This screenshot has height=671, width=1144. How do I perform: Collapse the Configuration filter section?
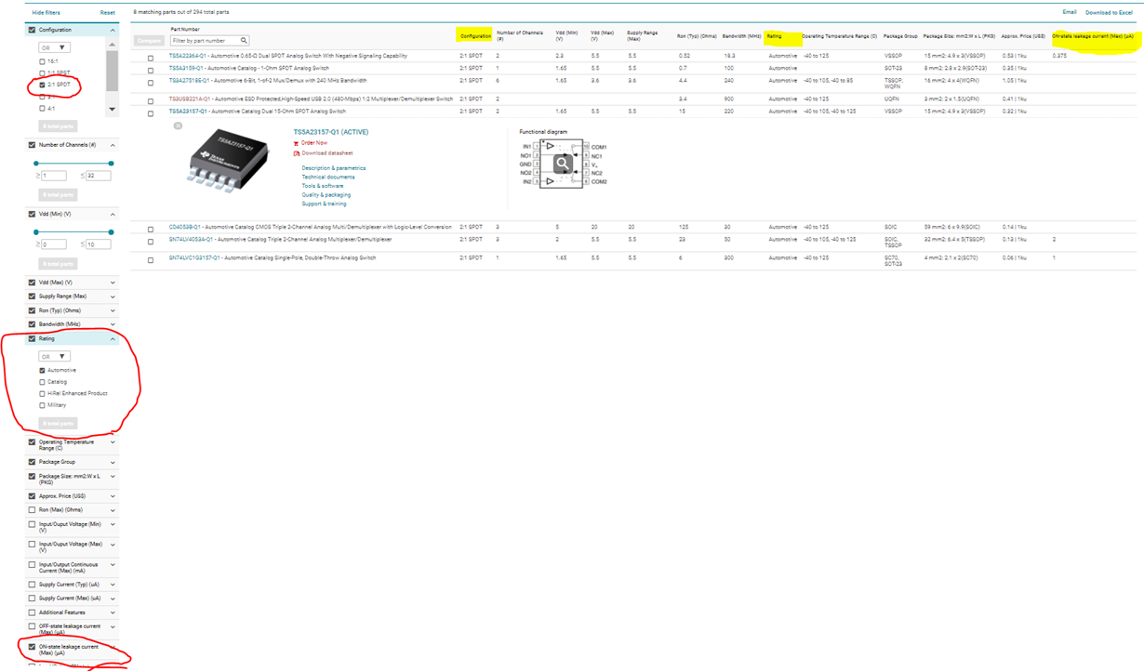(113, 31)
